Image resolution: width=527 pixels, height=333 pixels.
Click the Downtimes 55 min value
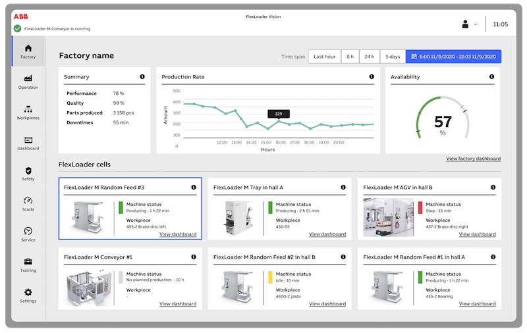(x=121, y=122)
